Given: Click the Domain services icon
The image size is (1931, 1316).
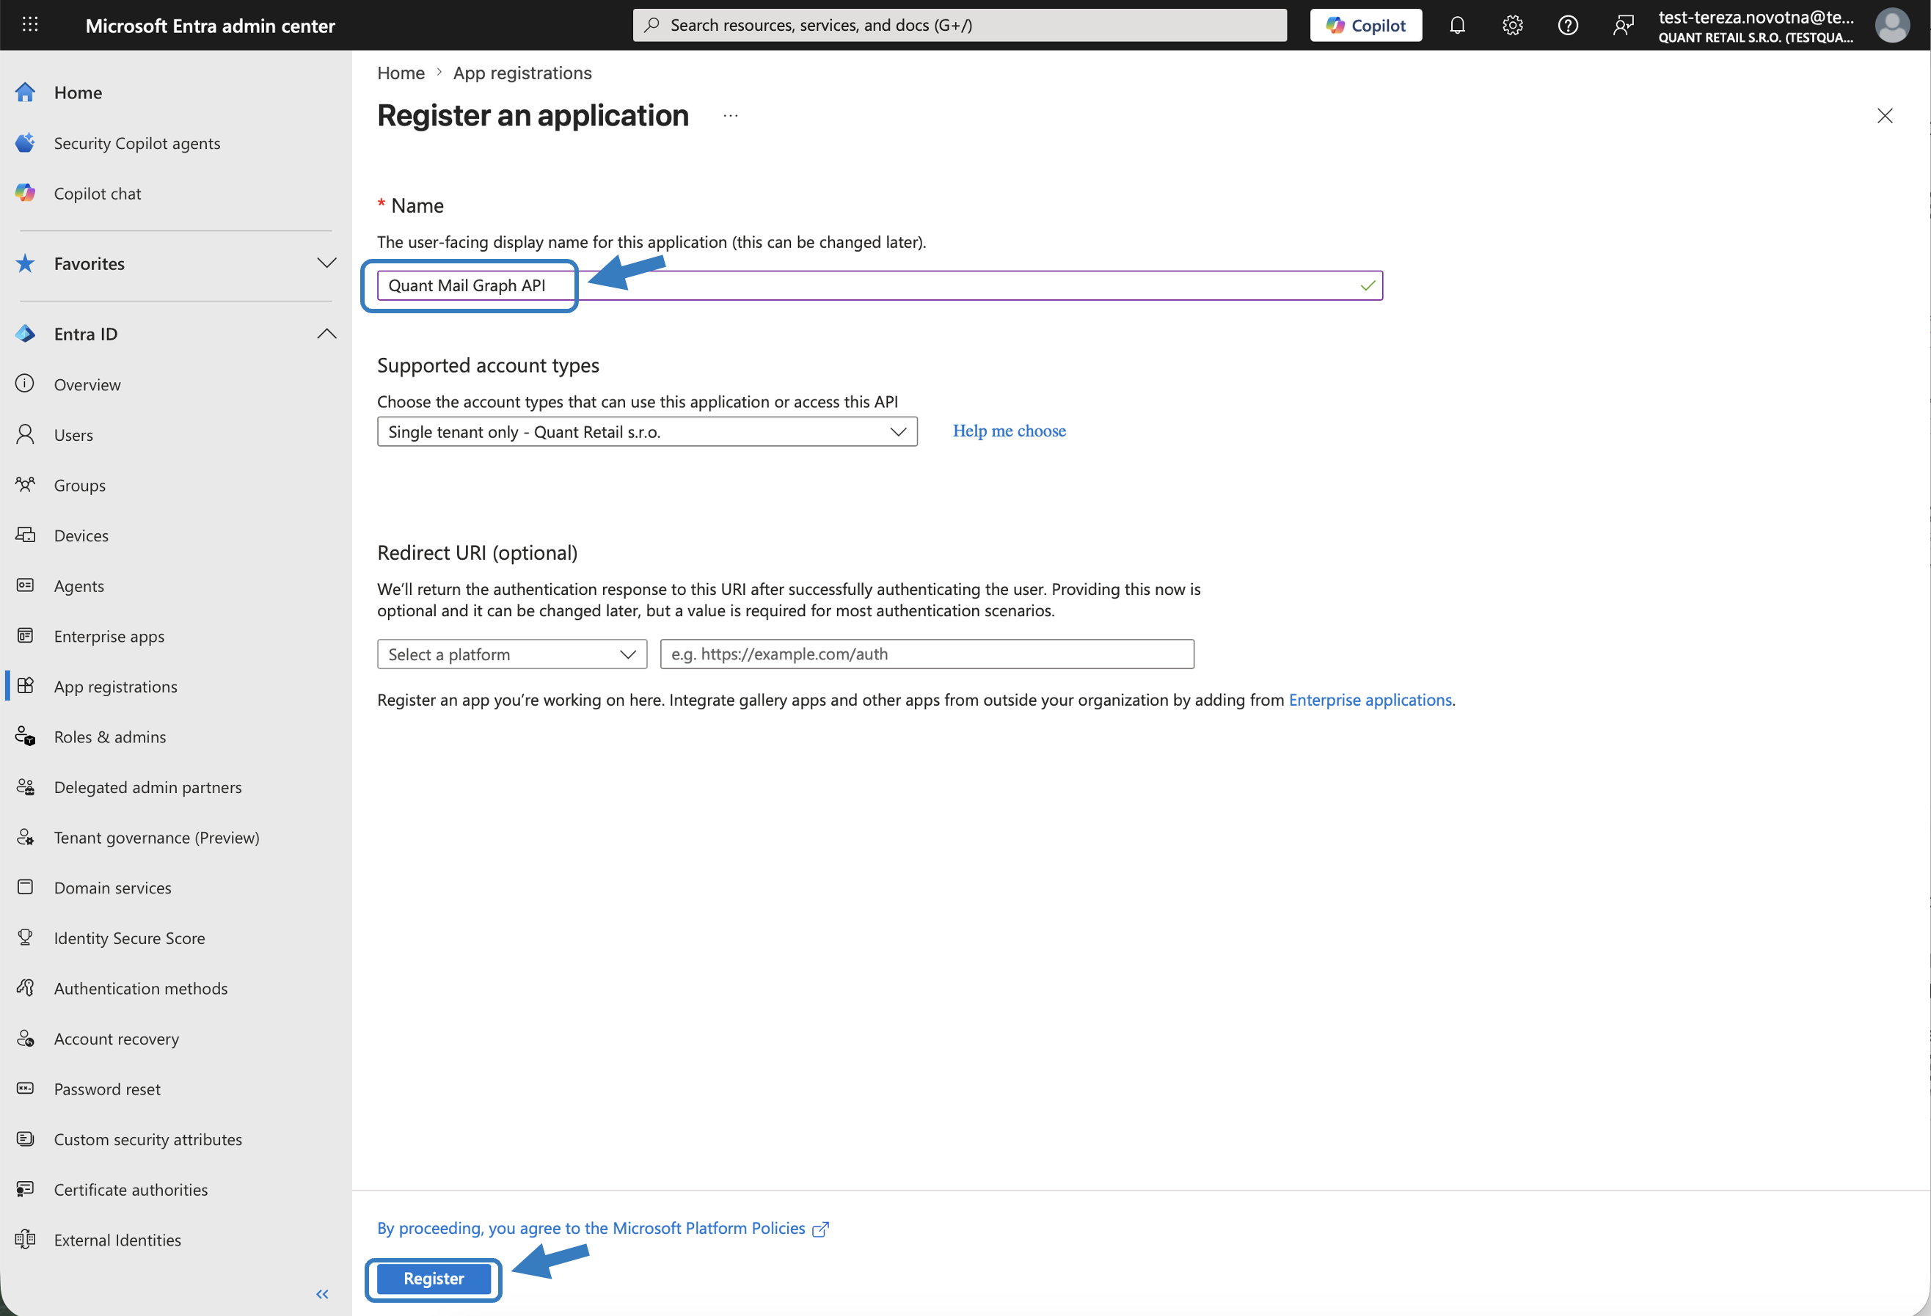Looking at the screenshot, I should click(x=25, y=888).
